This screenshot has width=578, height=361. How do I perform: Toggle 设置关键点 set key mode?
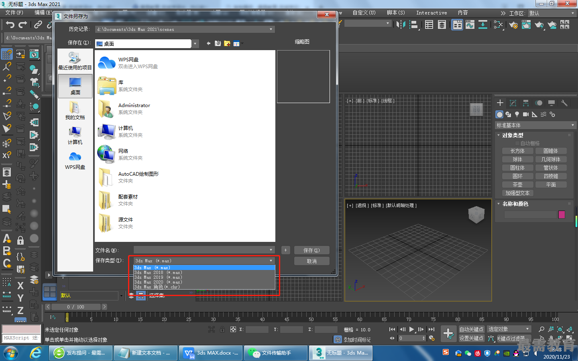point(472,338)
